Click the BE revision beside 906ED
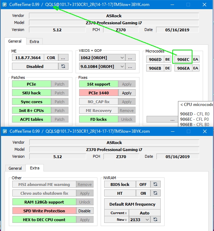Viewport: 214px width, 231px height. (167, 60)
